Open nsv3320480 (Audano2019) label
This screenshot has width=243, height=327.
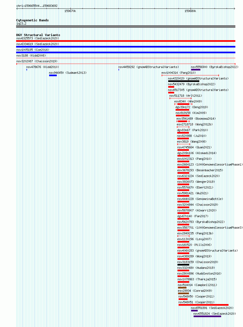point(196,268)
